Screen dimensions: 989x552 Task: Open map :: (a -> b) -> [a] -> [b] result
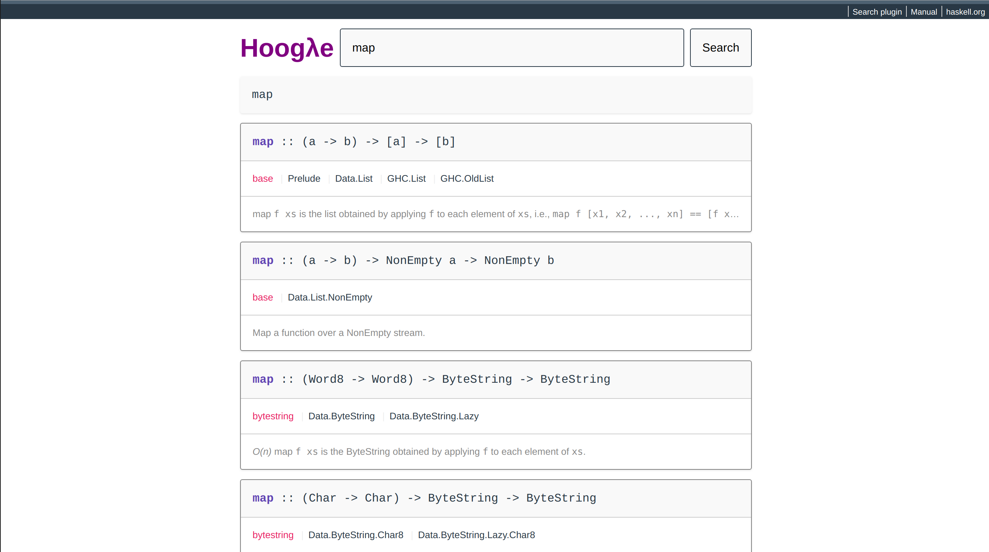click(353, 142)
